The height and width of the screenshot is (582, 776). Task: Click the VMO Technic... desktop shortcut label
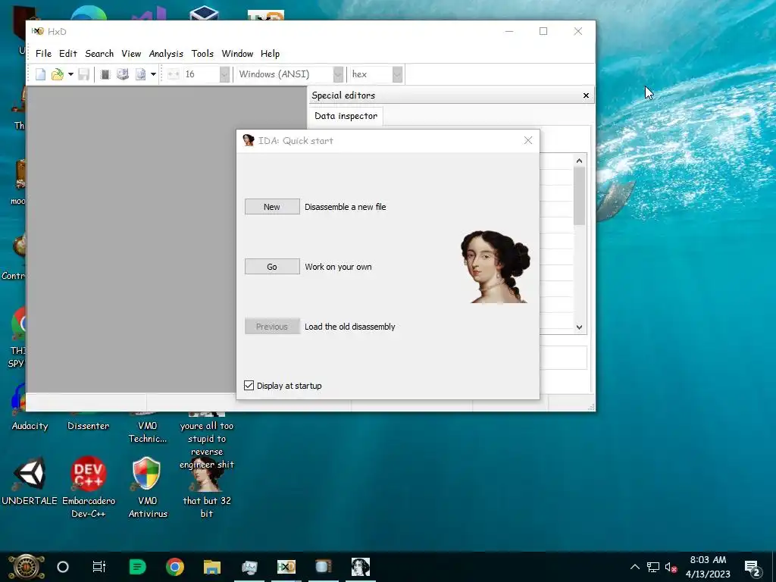tap(148, 432)
